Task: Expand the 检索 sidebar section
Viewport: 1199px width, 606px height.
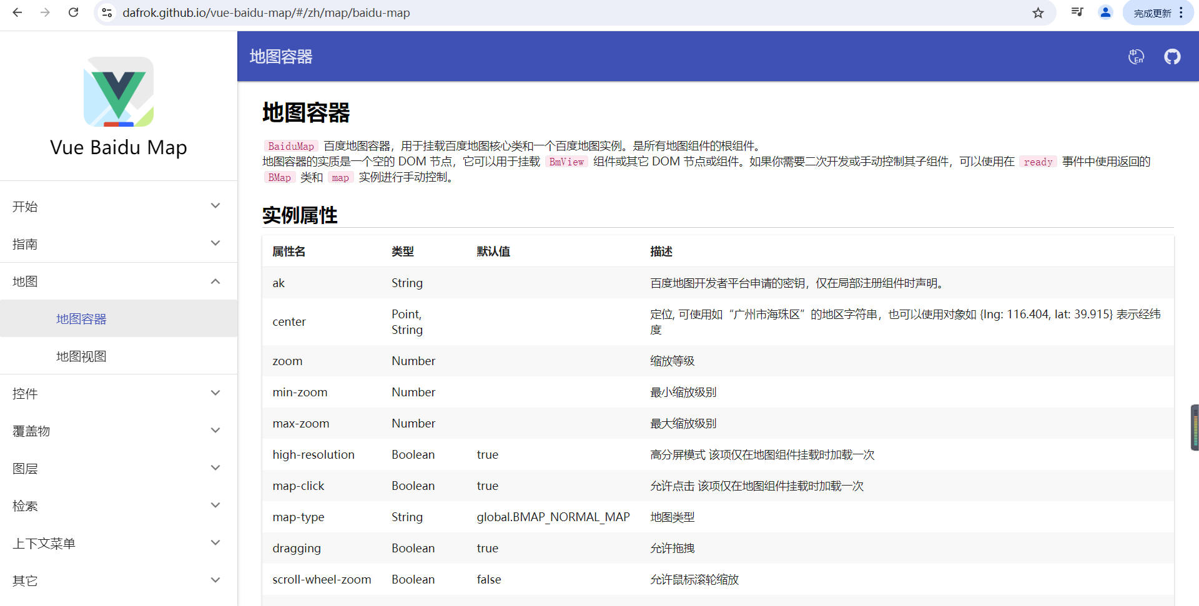Action: (x=119, y=506)
